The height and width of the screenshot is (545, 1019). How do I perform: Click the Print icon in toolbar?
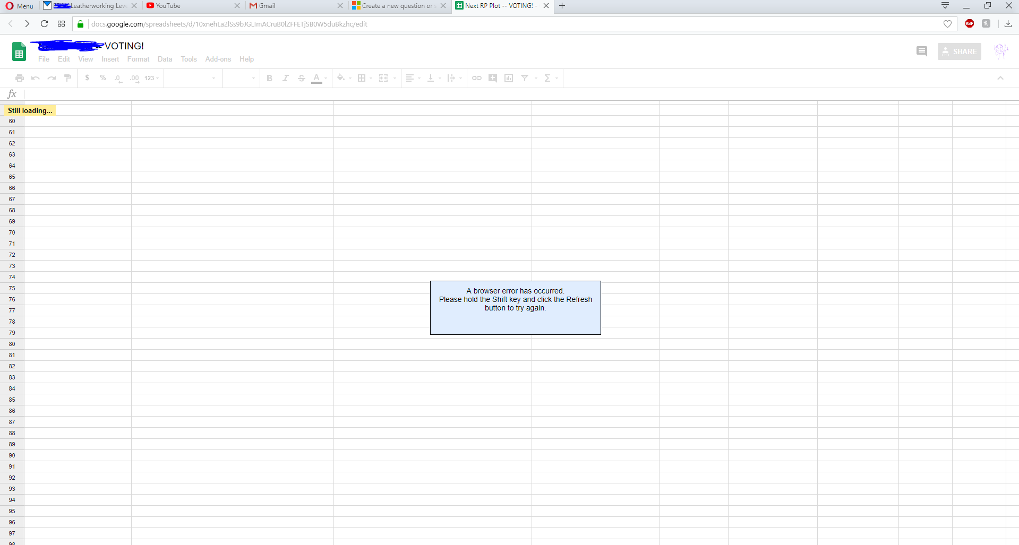pos(20,78)
